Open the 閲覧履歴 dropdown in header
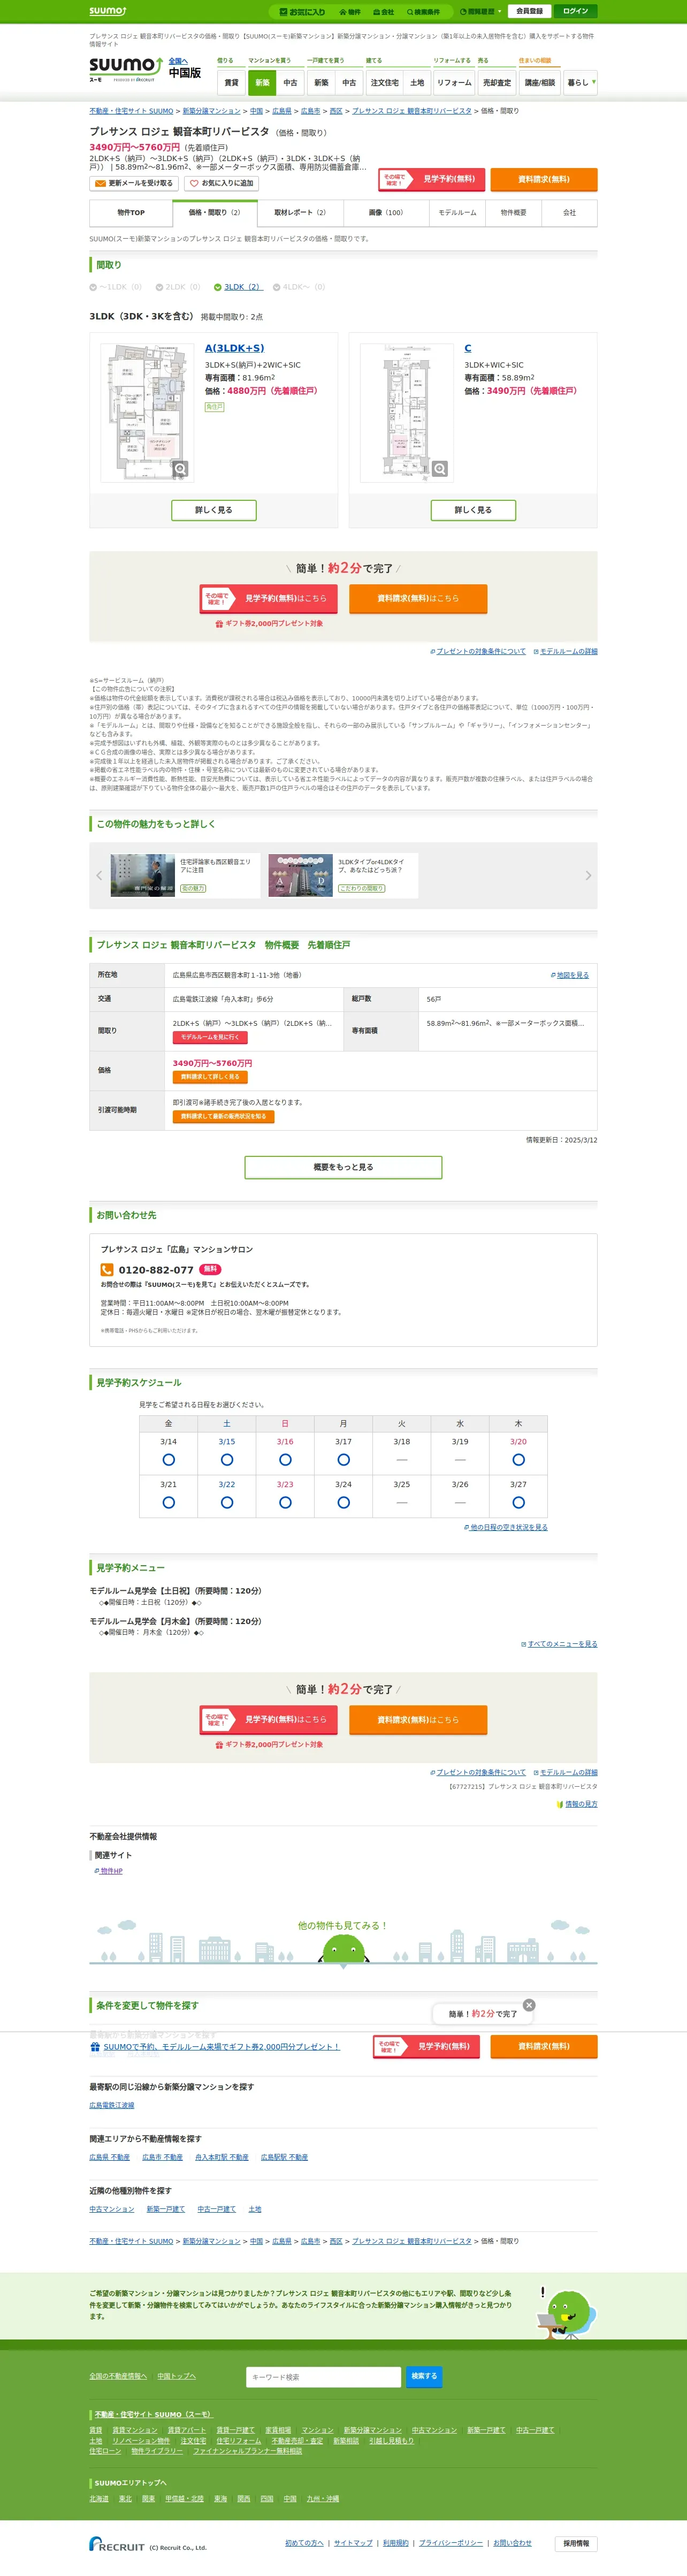Viewport: 687px width, 2576px height. 480,12
